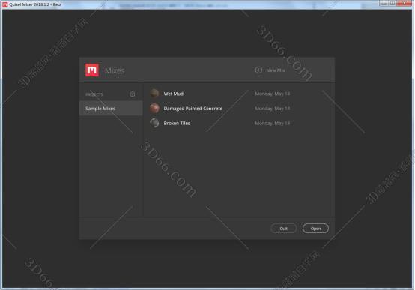The image size is (415, 290).
Task: Click the Broken Tiles sphere thumbnail
Action: [x=154, y=123]
